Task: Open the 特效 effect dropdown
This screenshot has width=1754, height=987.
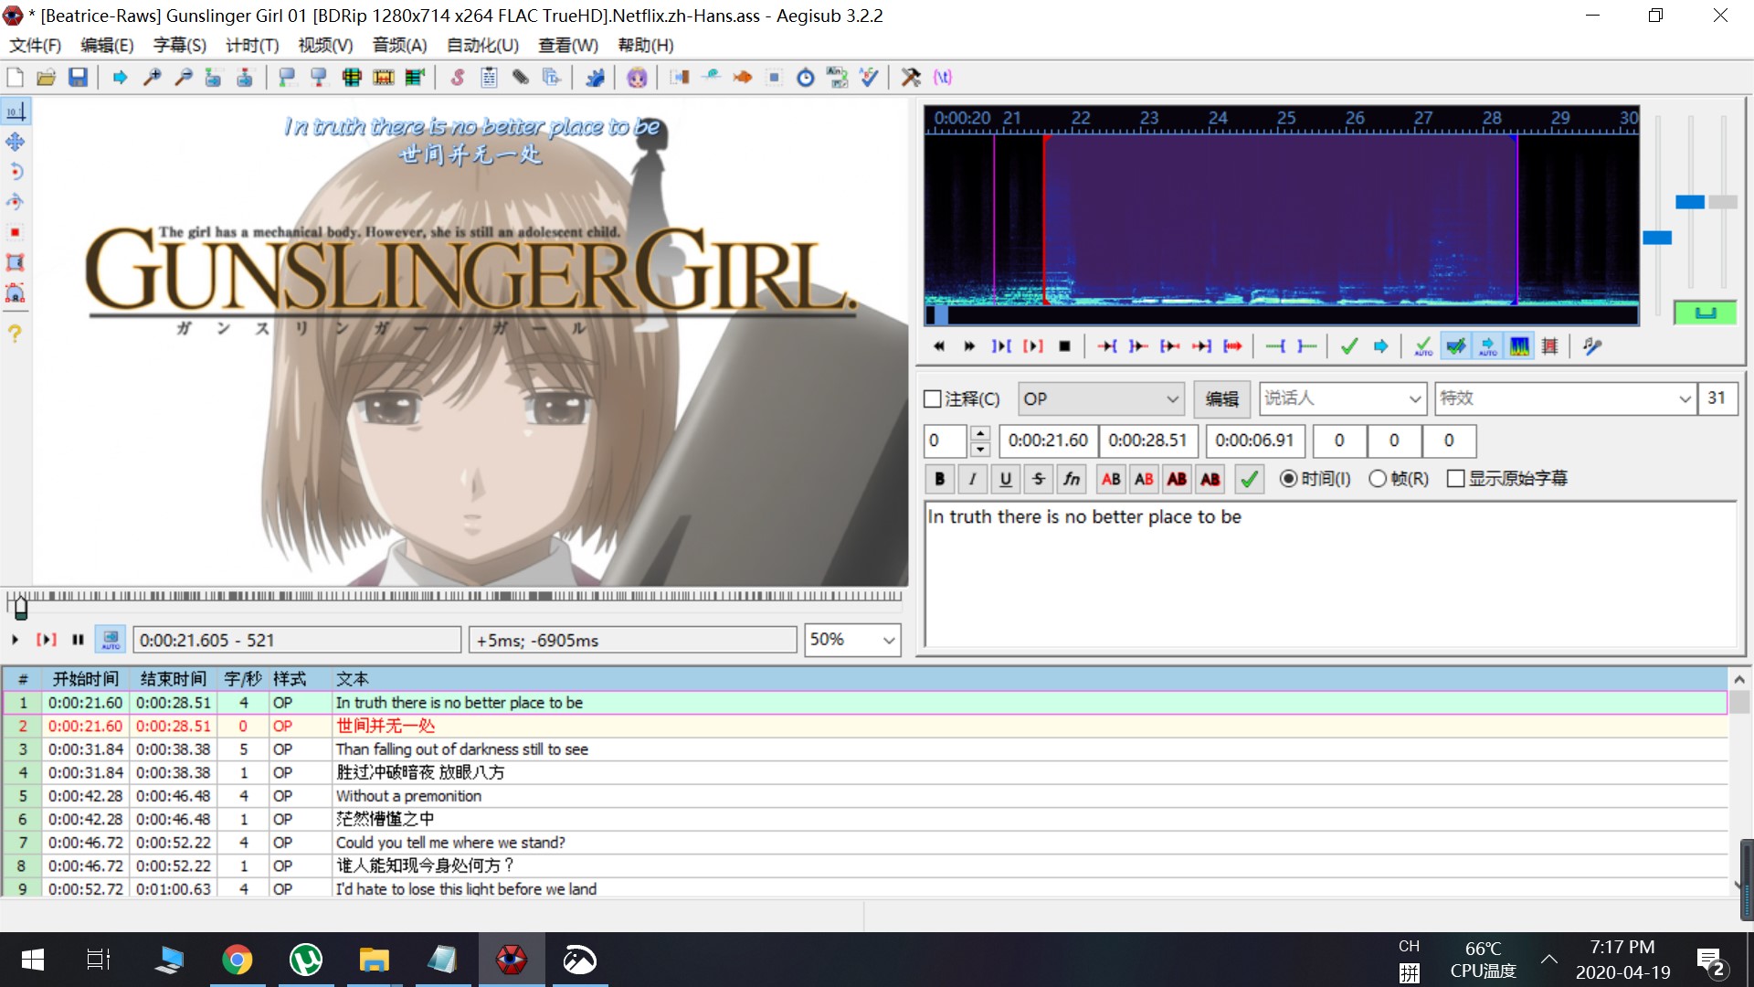Action: pos(1565,399)
